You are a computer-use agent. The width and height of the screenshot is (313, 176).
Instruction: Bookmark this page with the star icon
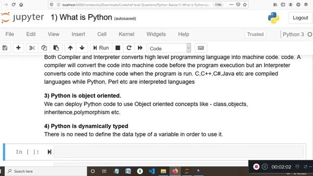(245, 4)
